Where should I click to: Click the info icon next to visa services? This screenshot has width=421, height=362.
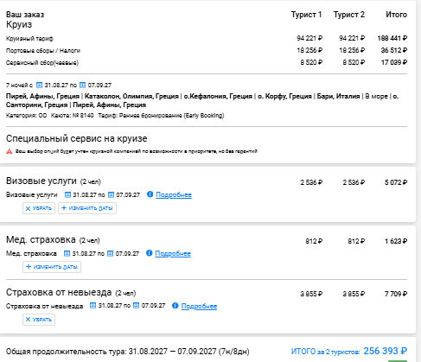[x=150, y=194]
